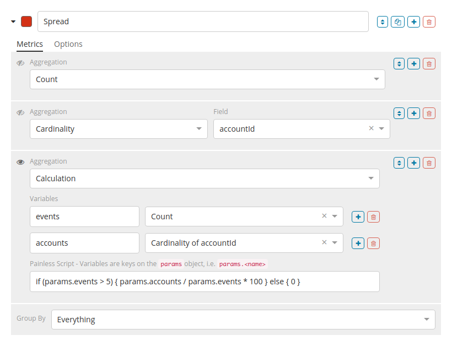Open the accountId field dropdown
This screenshot has width=452, height=346.
click(381, 129)
